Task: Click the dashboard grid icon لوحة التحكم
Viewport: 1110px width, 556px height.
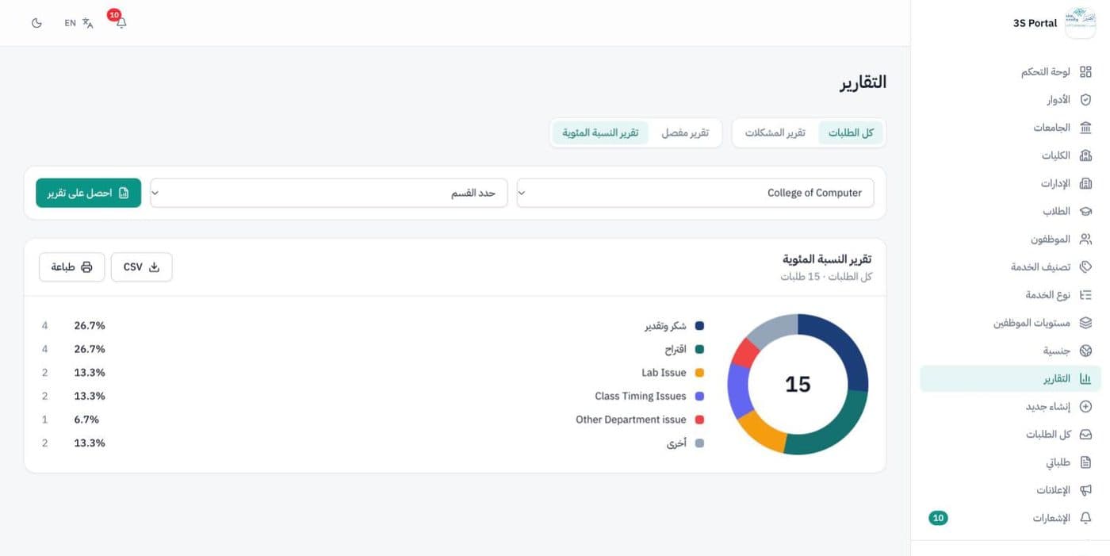Action: [x=1086, y=72]
